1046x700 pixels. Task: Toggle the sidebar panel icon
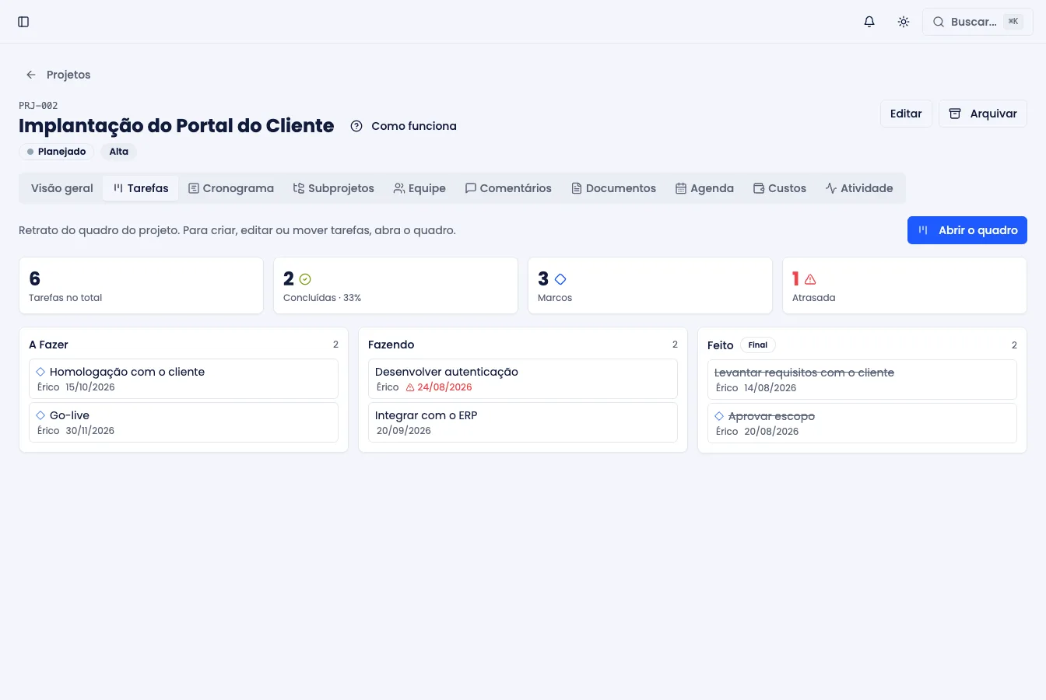click(23, 22)
